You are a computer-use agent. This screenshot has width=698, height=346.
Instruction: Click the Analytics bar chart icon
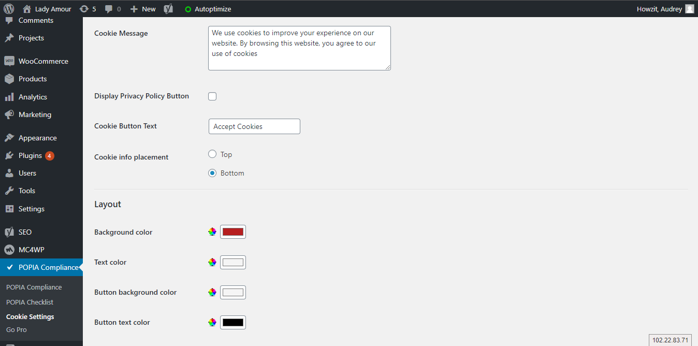pos(9,97)
